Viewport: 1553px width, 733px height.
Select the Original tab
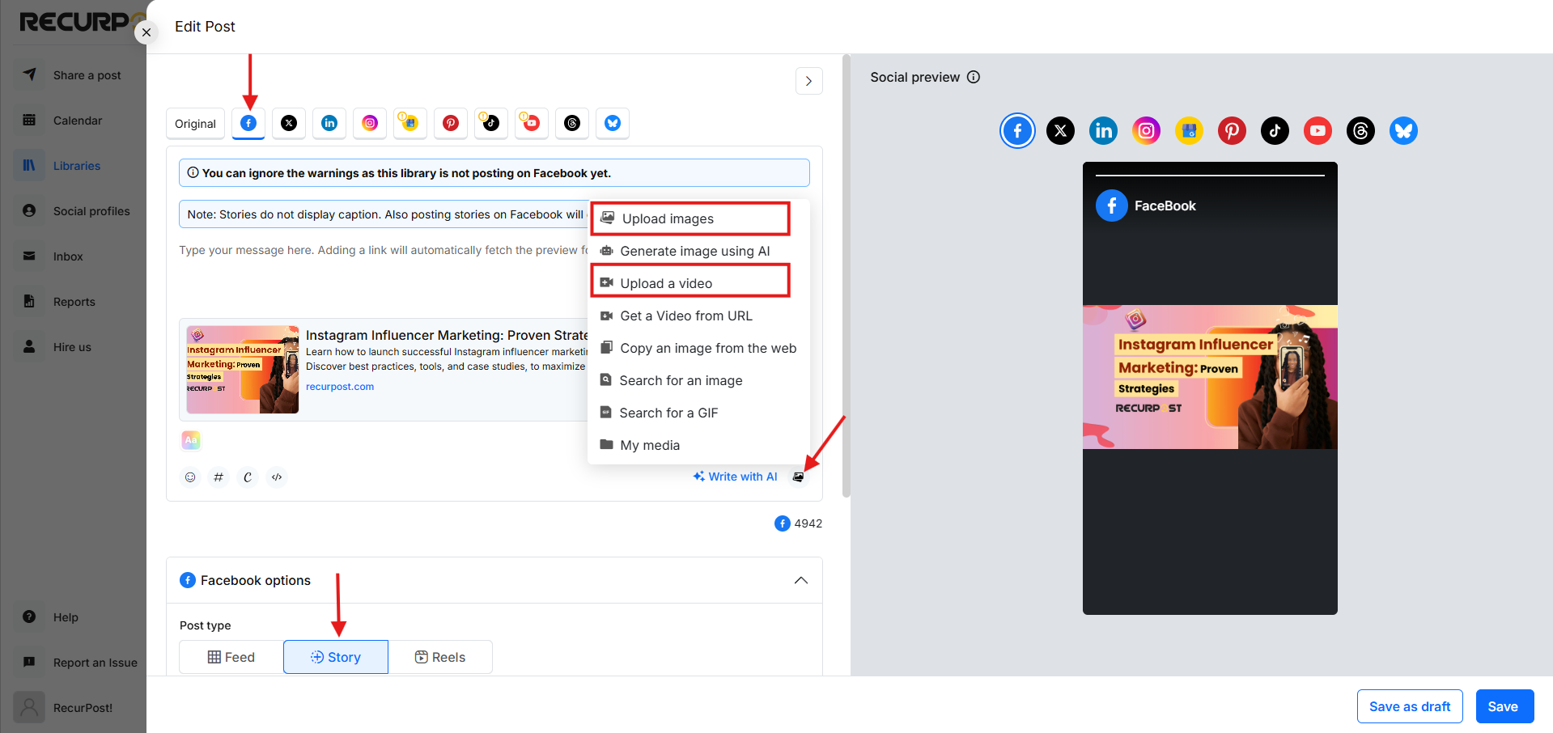click(x=196, y=124)
